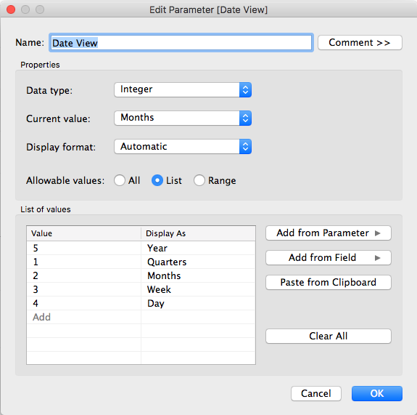Click arrow on Add from Parameter button
Screen dimensions: 417x415
pos(377,233)
